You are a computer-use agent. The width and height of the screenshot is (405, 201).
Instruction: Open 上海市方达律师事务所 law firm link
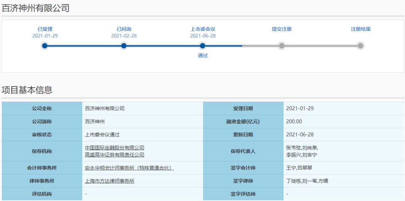[109, 181]
